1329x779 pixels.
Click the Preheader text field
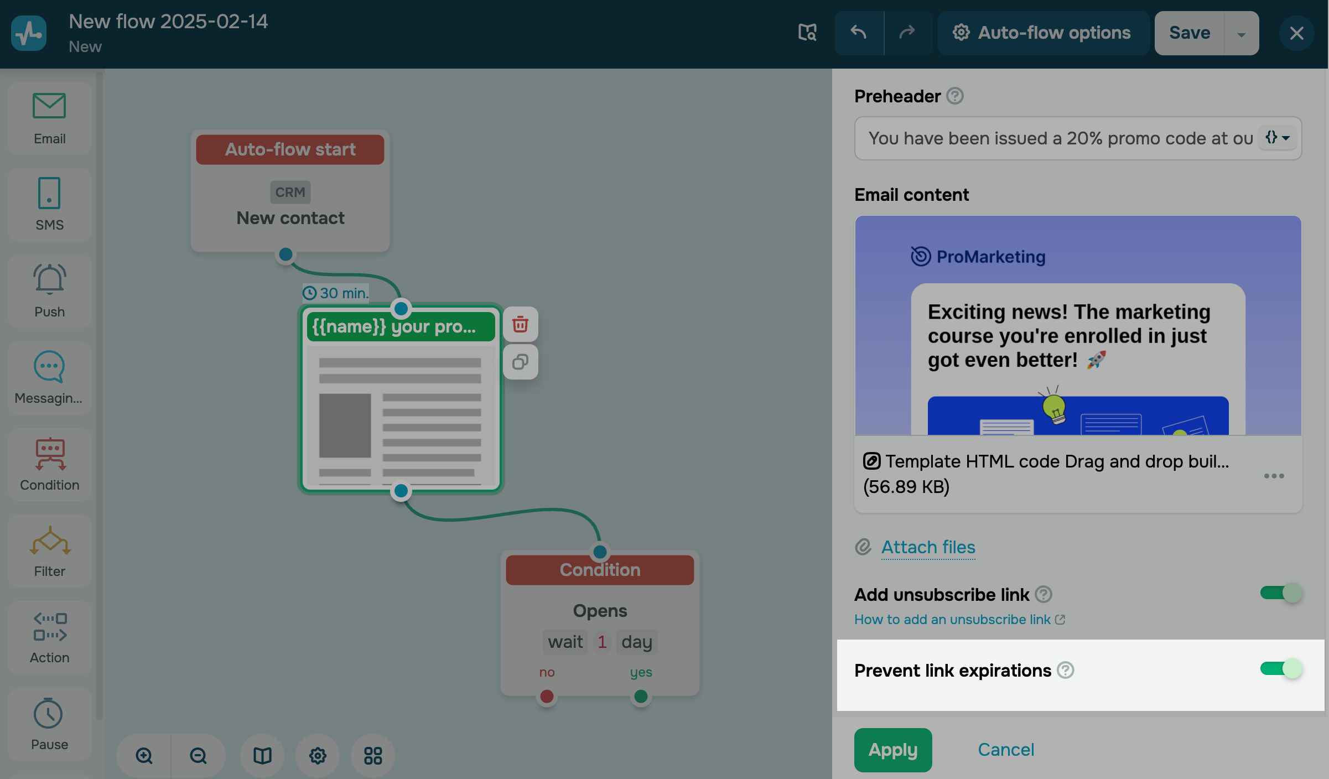1057,138
